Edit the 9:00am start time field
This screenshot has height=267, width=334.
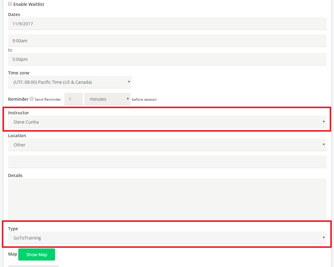click(x=167, y=40)
